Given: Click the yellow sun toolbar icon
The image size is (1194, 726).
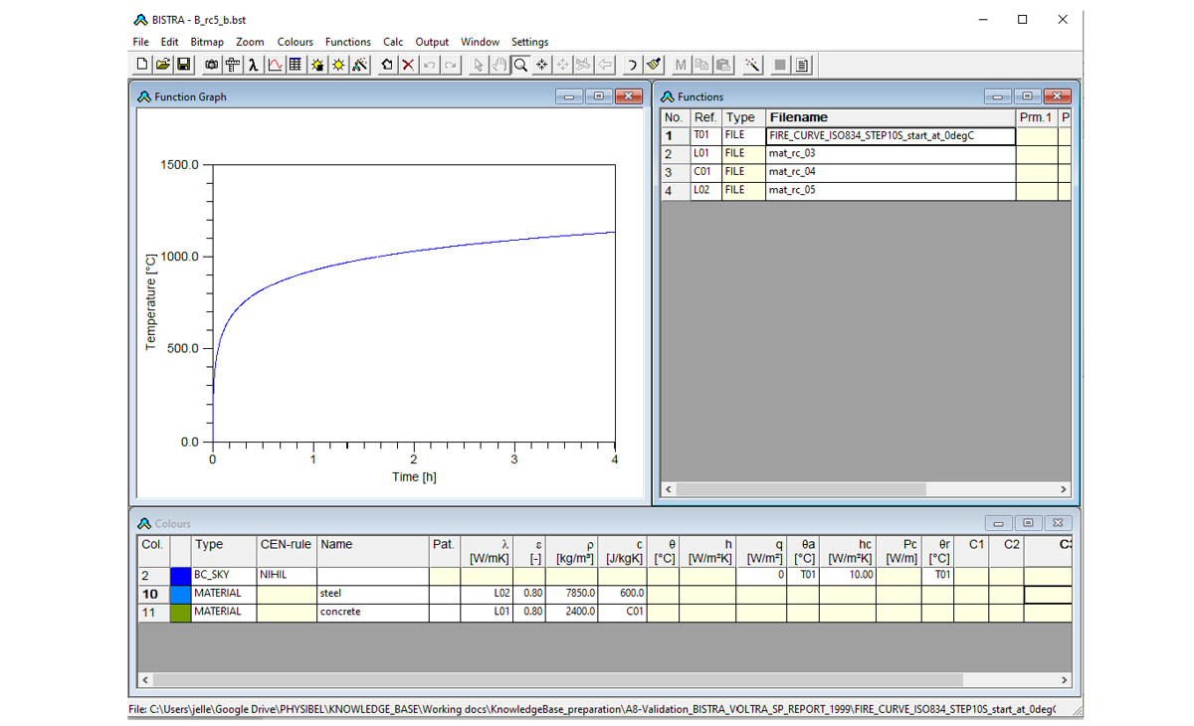Looking at the screenshot, I should click(337, 65).
